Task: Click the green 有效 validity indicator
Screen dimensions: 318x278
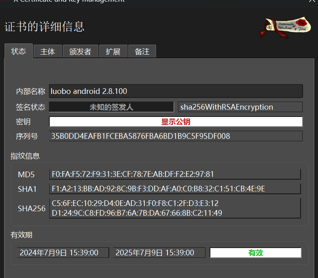Action: (255, 253)
